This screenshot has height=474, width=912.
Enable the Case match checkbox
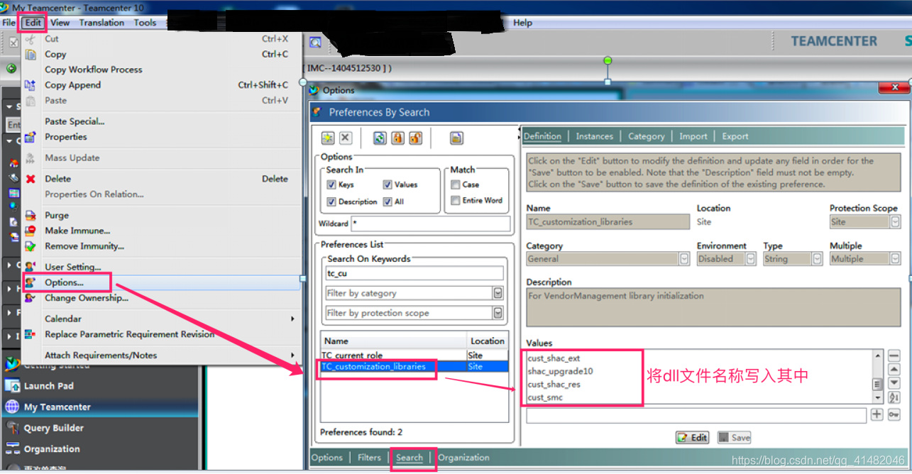[x=455, y=184]
